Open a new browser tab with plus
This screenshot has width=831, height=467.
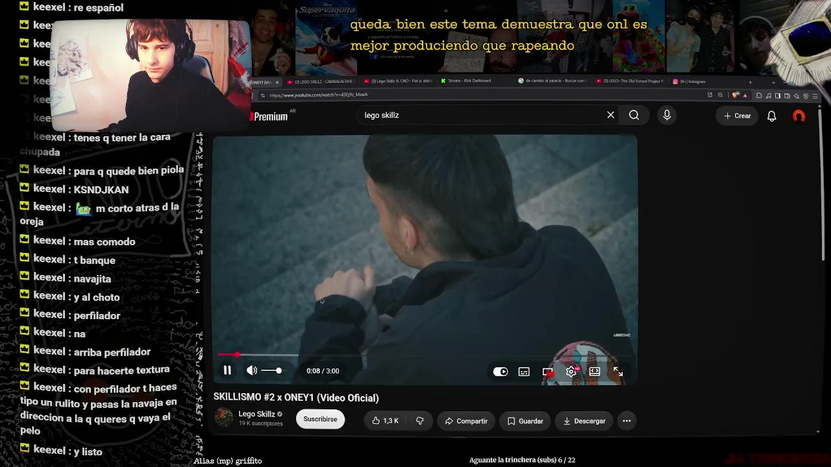click(x=750, y=82)
